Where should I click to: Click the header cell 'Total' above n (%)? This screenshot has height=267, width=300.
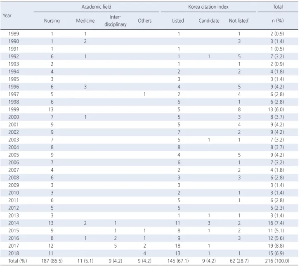coord(278,7)
